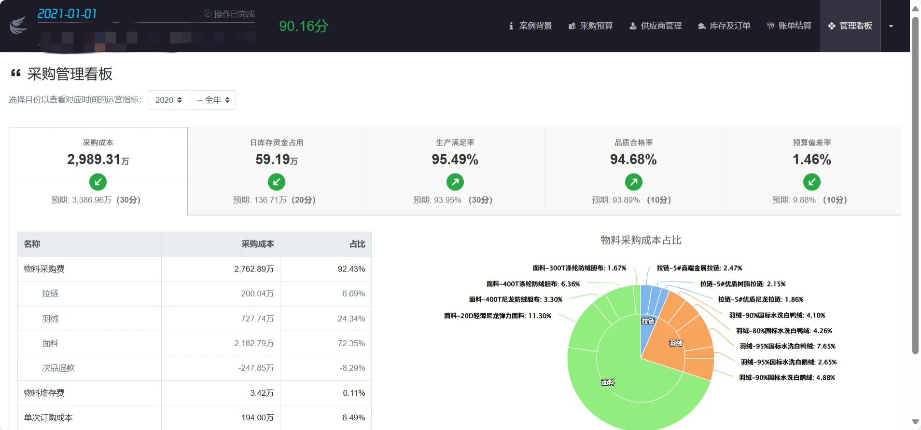This screenshot has height=430, width=921.
Task: Click the green down arrow under 预算偏差率
Action: (812, 182)
